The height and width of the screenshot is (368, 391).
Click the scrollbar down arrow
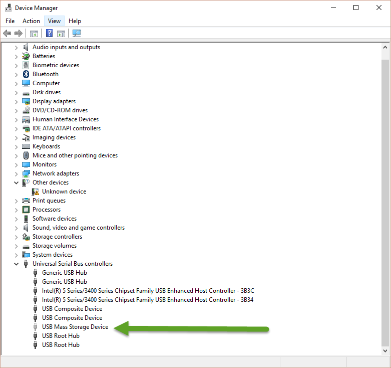385,350
